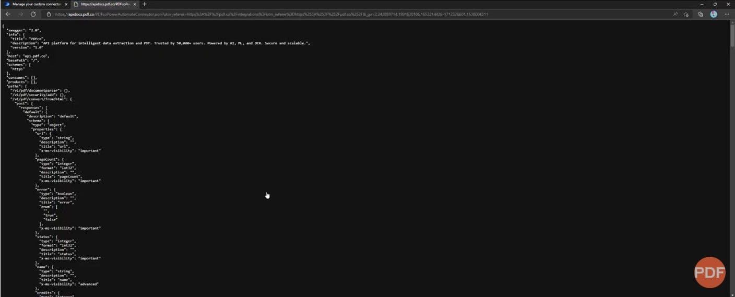This screenshot has width=735, height=297.
Task: Click the orange PDF logo badge
Action: point(709,272)
